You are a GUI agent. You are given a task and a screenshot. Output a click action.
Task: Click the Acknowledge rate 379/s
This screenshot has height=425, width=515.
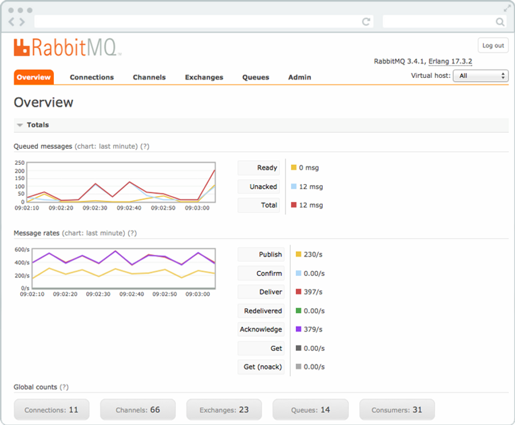[313, 329]
